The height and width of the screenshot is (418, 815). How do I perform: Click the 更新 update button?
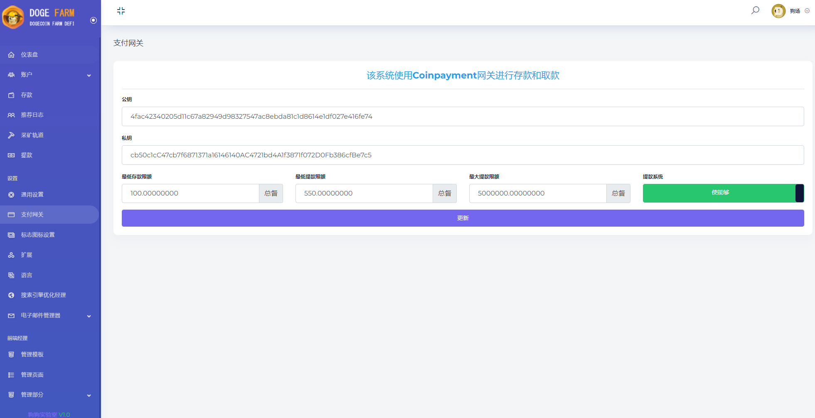pos(463,218)
